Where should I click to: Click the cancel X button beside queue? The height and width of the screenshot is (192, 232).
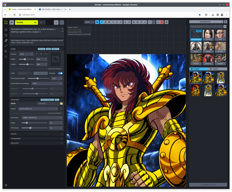(62, 22)
